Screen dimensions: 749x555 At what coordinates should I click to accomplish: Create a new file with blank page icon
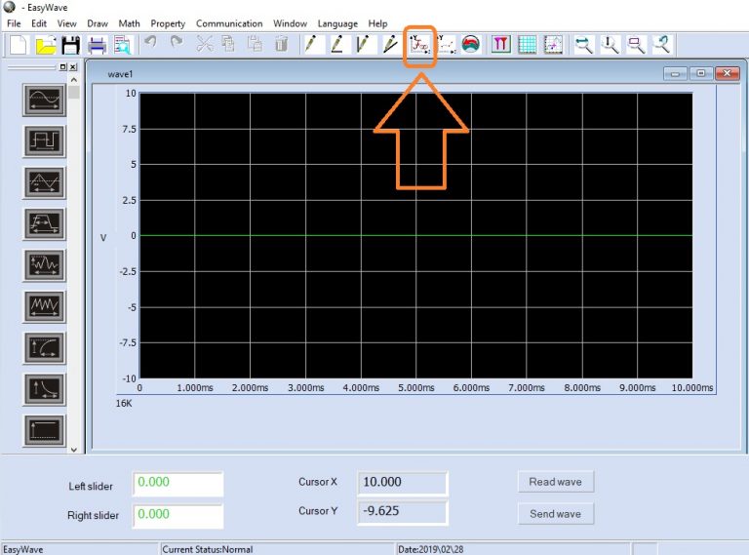tap(20, 44)
